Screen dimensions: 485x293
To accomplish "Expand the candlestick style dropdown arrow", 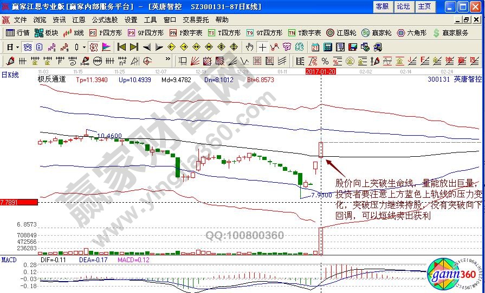I will click(x=83, y=47).
